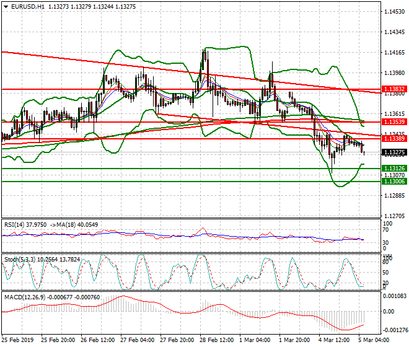The image size is (409, 347).
Task: Click the MACD zero level 0.00
Action: 389,312
